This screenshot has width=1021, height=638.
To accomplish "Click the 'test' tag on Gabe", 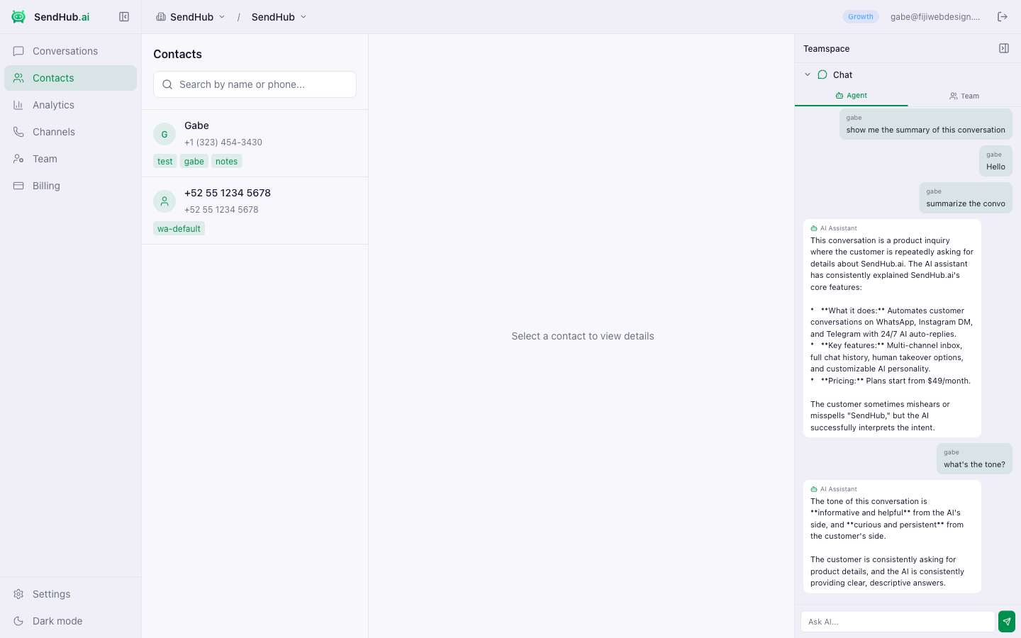I will (165, 162).
